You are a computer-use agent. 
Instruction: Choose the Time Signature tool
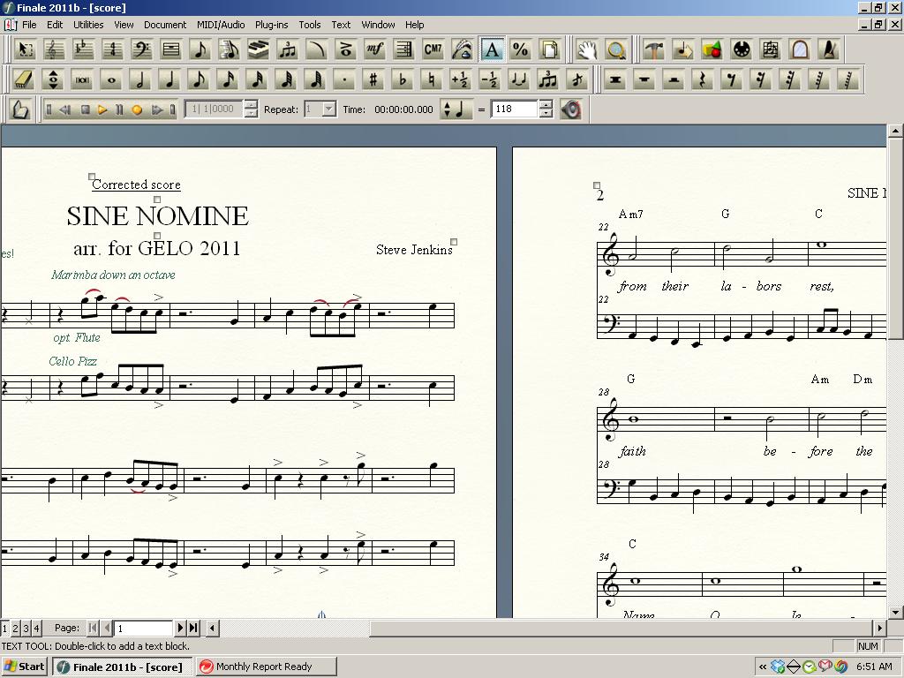[112, 49]
